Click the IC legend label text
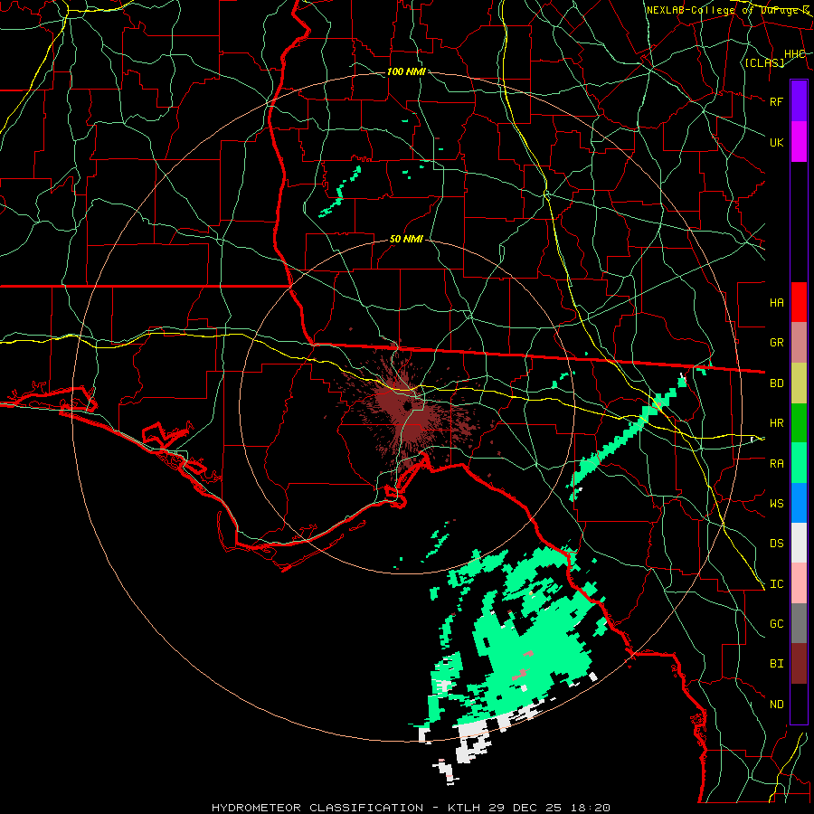 tap(777, 584)
